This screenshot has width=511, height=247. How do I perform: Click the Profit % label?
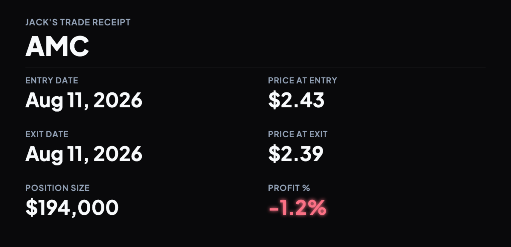coord(289,188)
